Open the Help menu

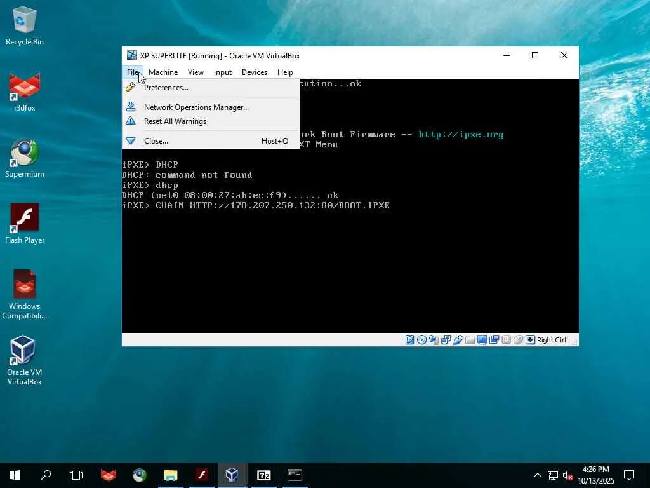(x=285, y=72)
